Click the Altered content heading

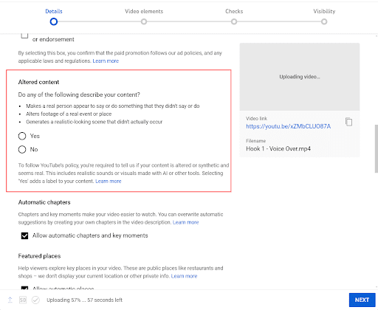click(38, 82)
